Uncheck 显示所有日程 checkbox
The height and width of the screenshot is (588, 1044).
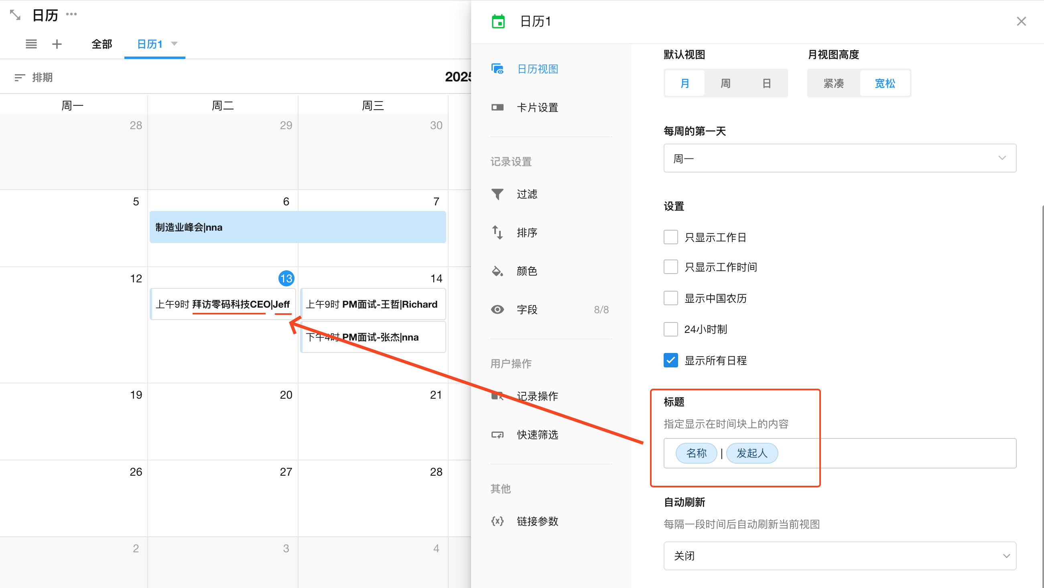pyautogui.click(x=670, y=360)
